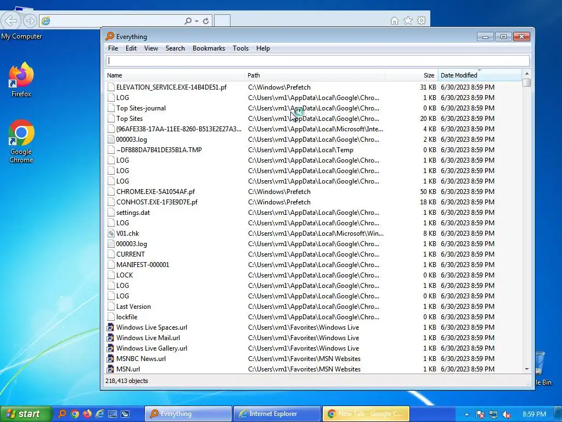Screen dimensions: 562x422
Task: Select the {96AFE338-17AA-11EE... file row
Action: coord(313,129)
